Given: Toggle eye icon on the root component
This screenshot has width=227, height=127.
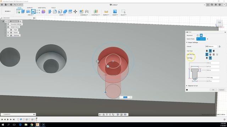Looking at the screenshot, I should pos(6,21).
